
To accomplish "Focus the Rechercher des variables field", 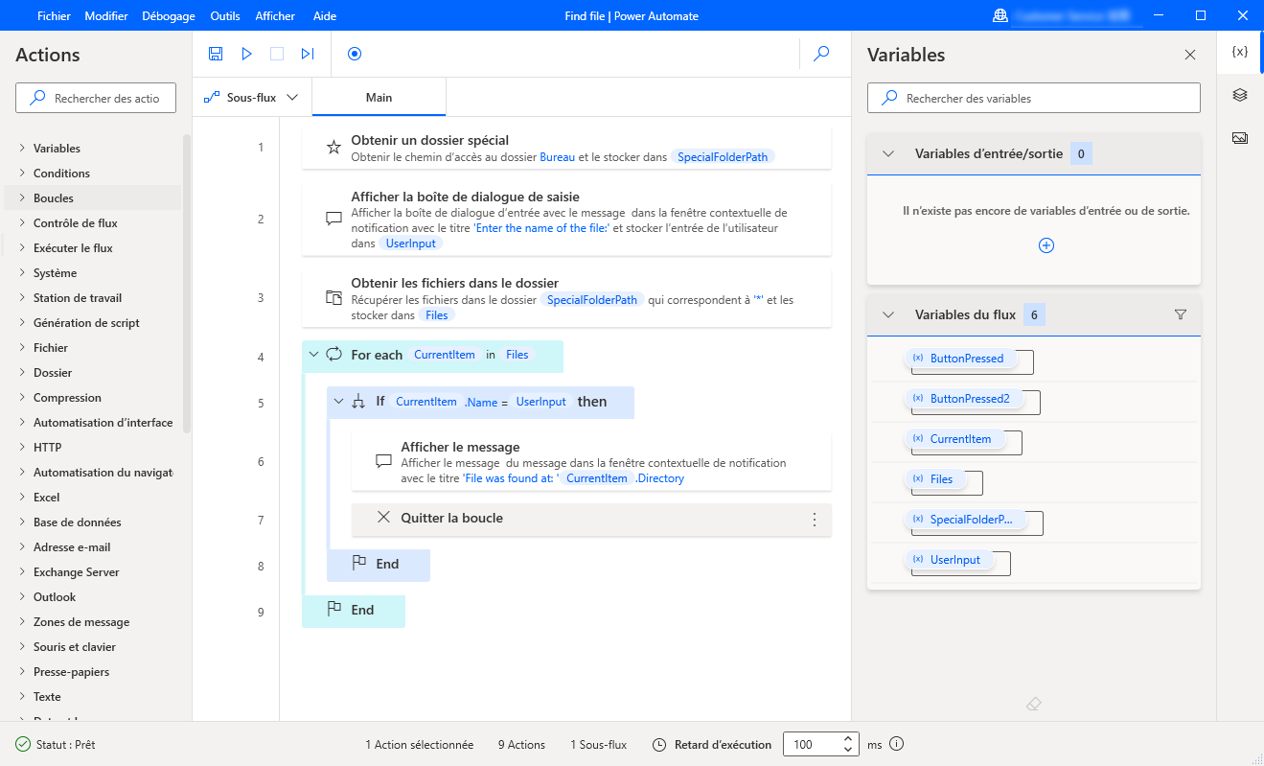I will pyautogui.click(x=1033, y=98).
